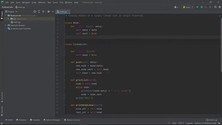Screen dimensions: 222x125
Task: Change the 4 spaces indent setting
Action: (189, 123)
